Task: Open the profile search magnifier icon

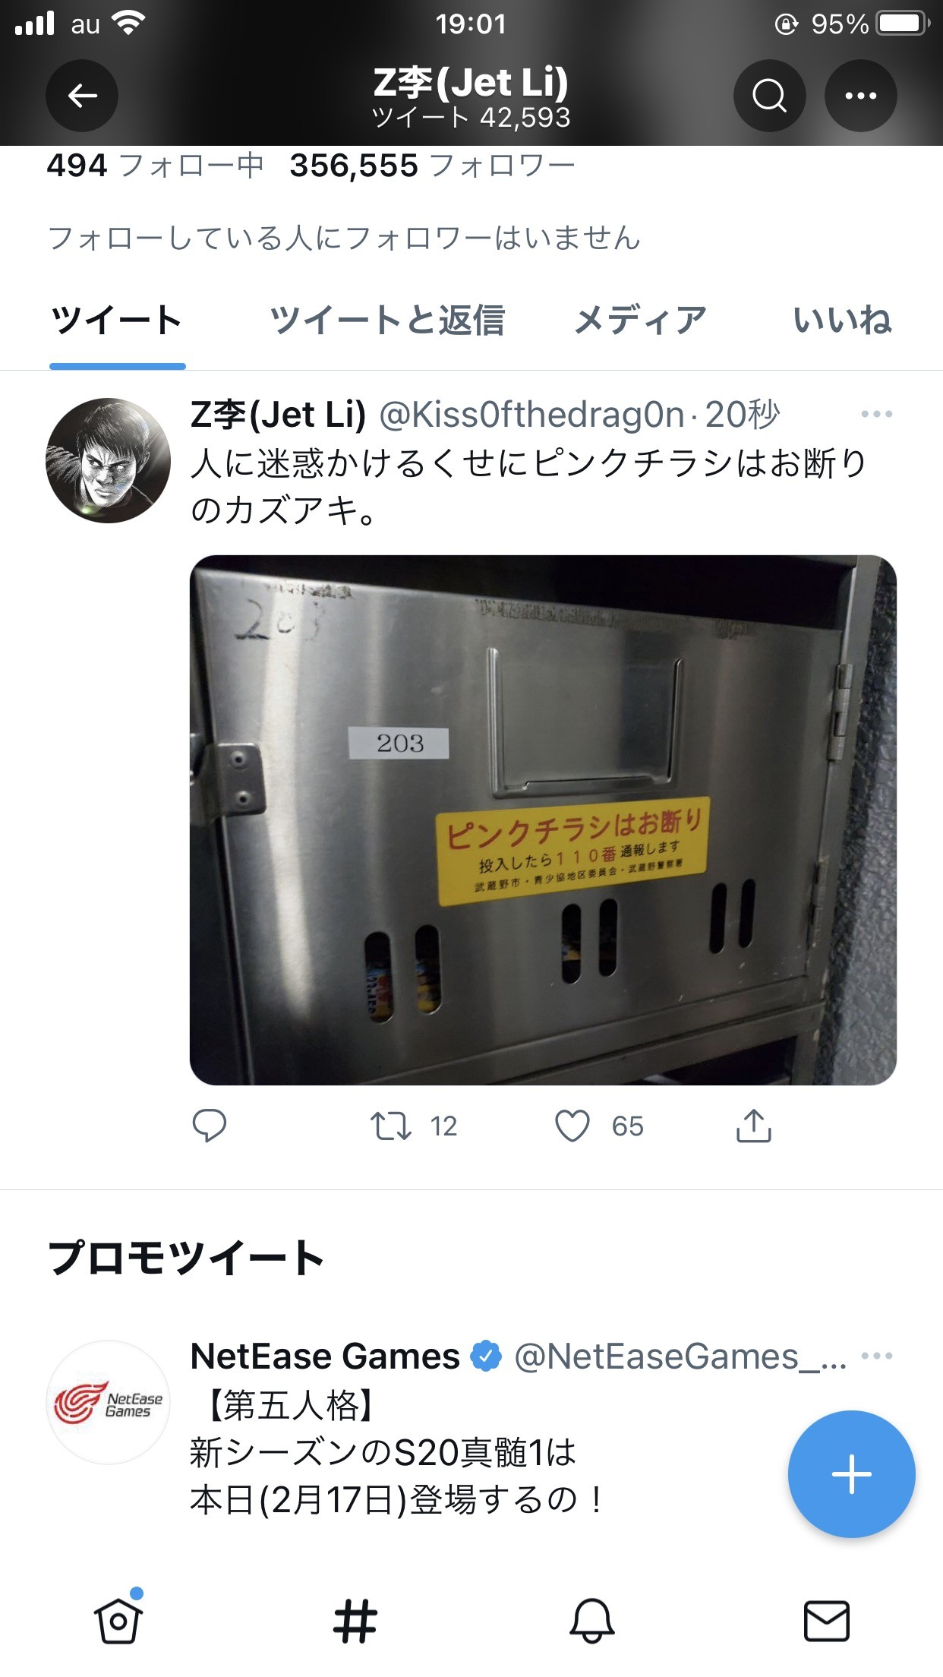Action: coord(769,96)
